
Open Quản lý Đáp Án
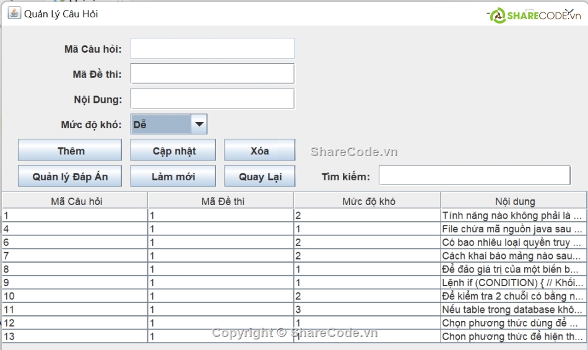70,177
